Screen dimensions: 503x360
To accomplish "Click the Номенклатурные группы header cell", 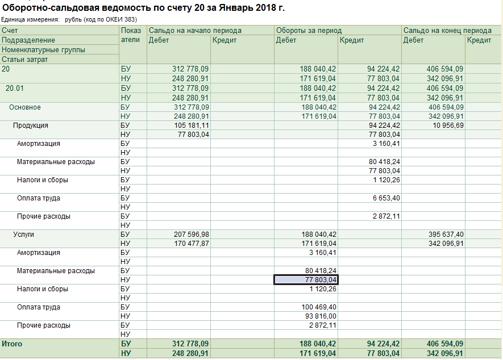I will point(43,50).
